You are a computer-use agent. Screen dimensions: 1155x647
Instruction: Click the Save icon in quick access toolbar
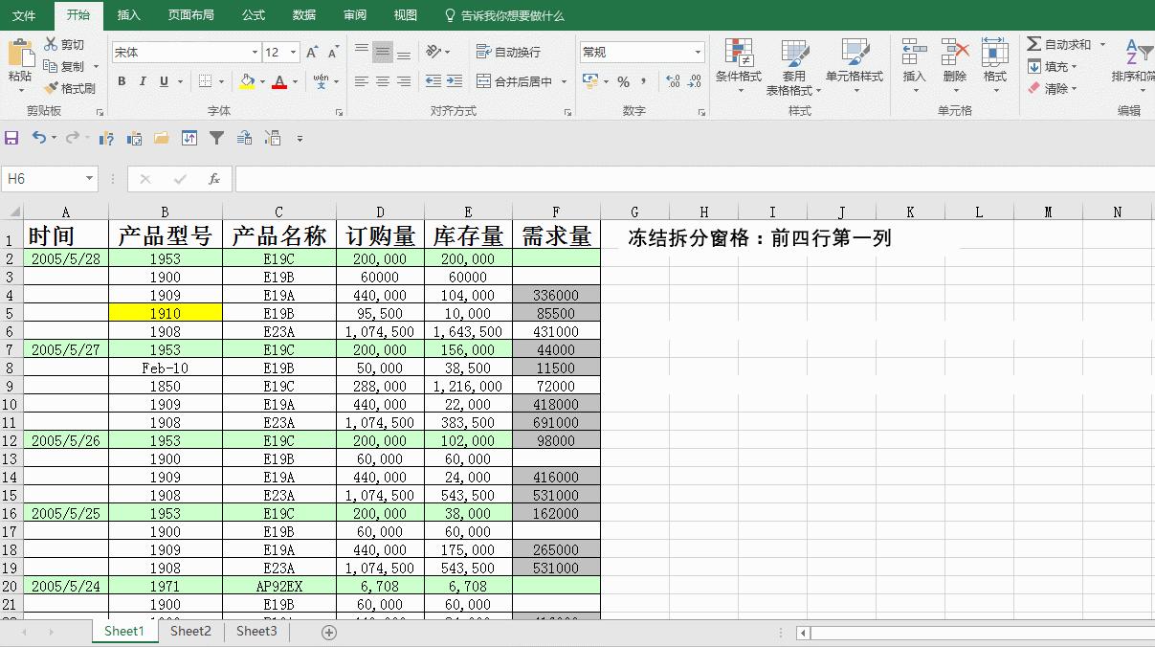[11, 138]
